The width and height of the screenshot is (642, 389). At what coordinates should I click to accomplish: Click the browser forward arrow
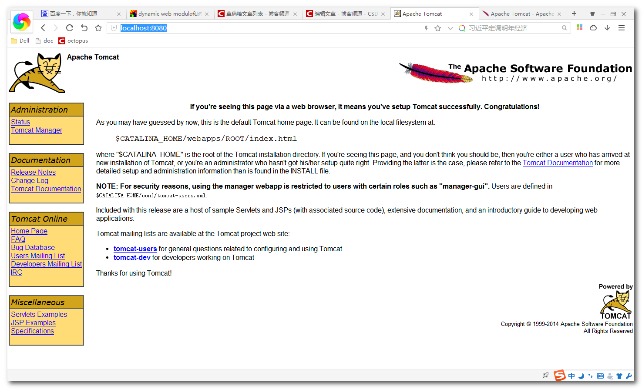pos(56,28)
